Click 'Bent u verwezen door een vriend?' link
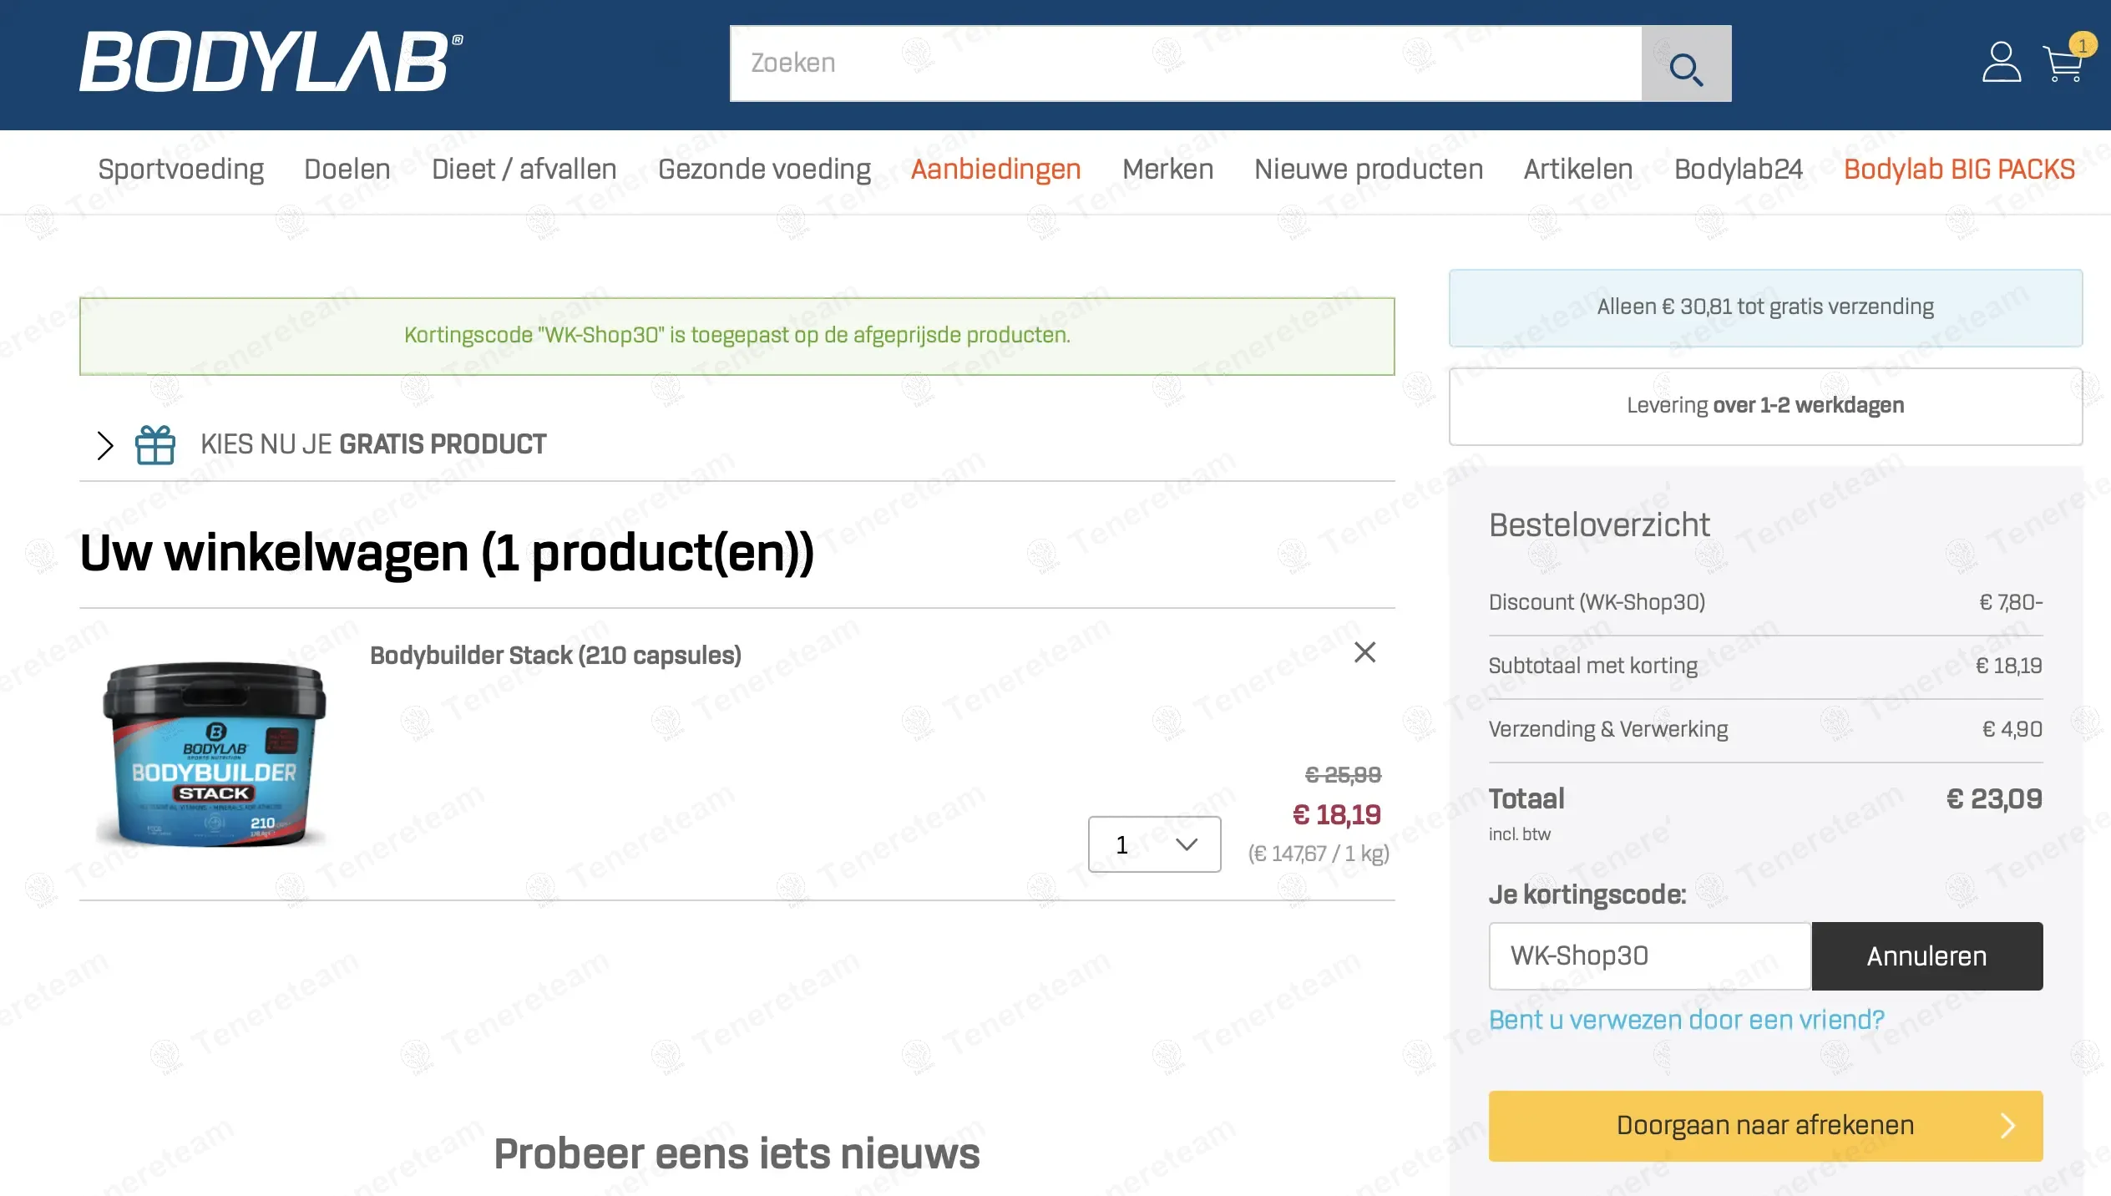This screenshot has width=2111, height=1196. 1687,1020
